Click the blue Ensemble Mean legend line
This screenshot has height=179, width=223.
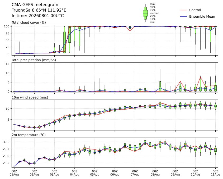coord(183,17)
